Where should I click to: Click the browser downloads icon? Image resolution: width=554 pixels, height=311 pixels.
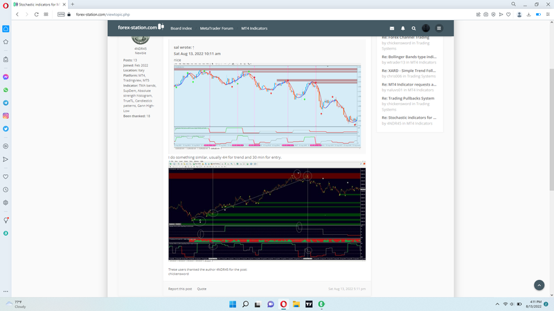[x=528, y=15]
